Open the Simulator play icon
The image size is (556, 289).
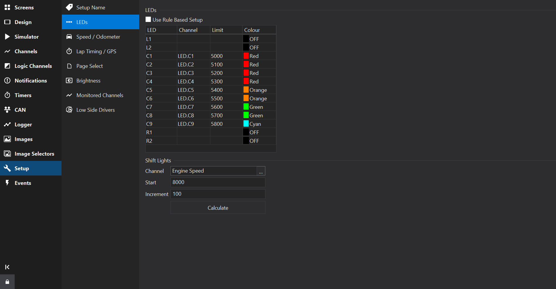click(x=7, y=37)
